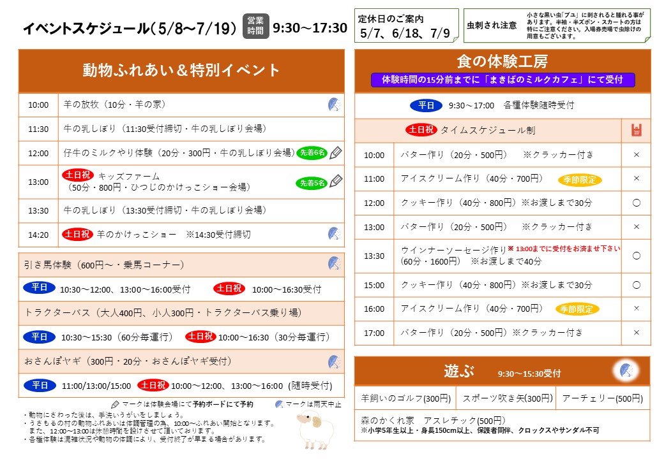Click the glowing umbrella icon in 遊ぶ header
Viewport: 664px width, 459px height.
(625, 370)
